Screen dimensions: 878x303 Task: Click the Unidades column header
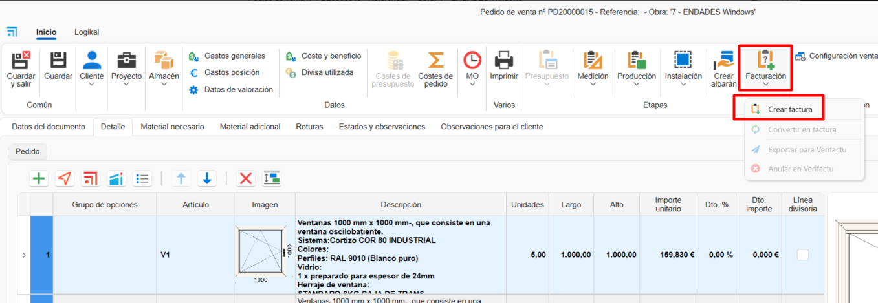(527, 205)
